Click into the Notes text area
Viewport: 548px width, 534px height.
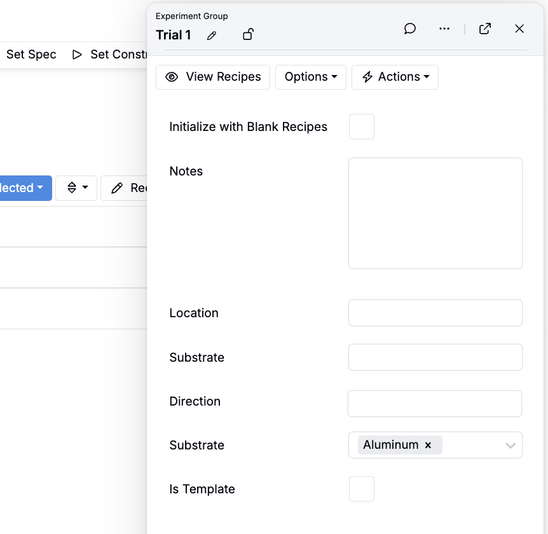(x=435, y=213)
